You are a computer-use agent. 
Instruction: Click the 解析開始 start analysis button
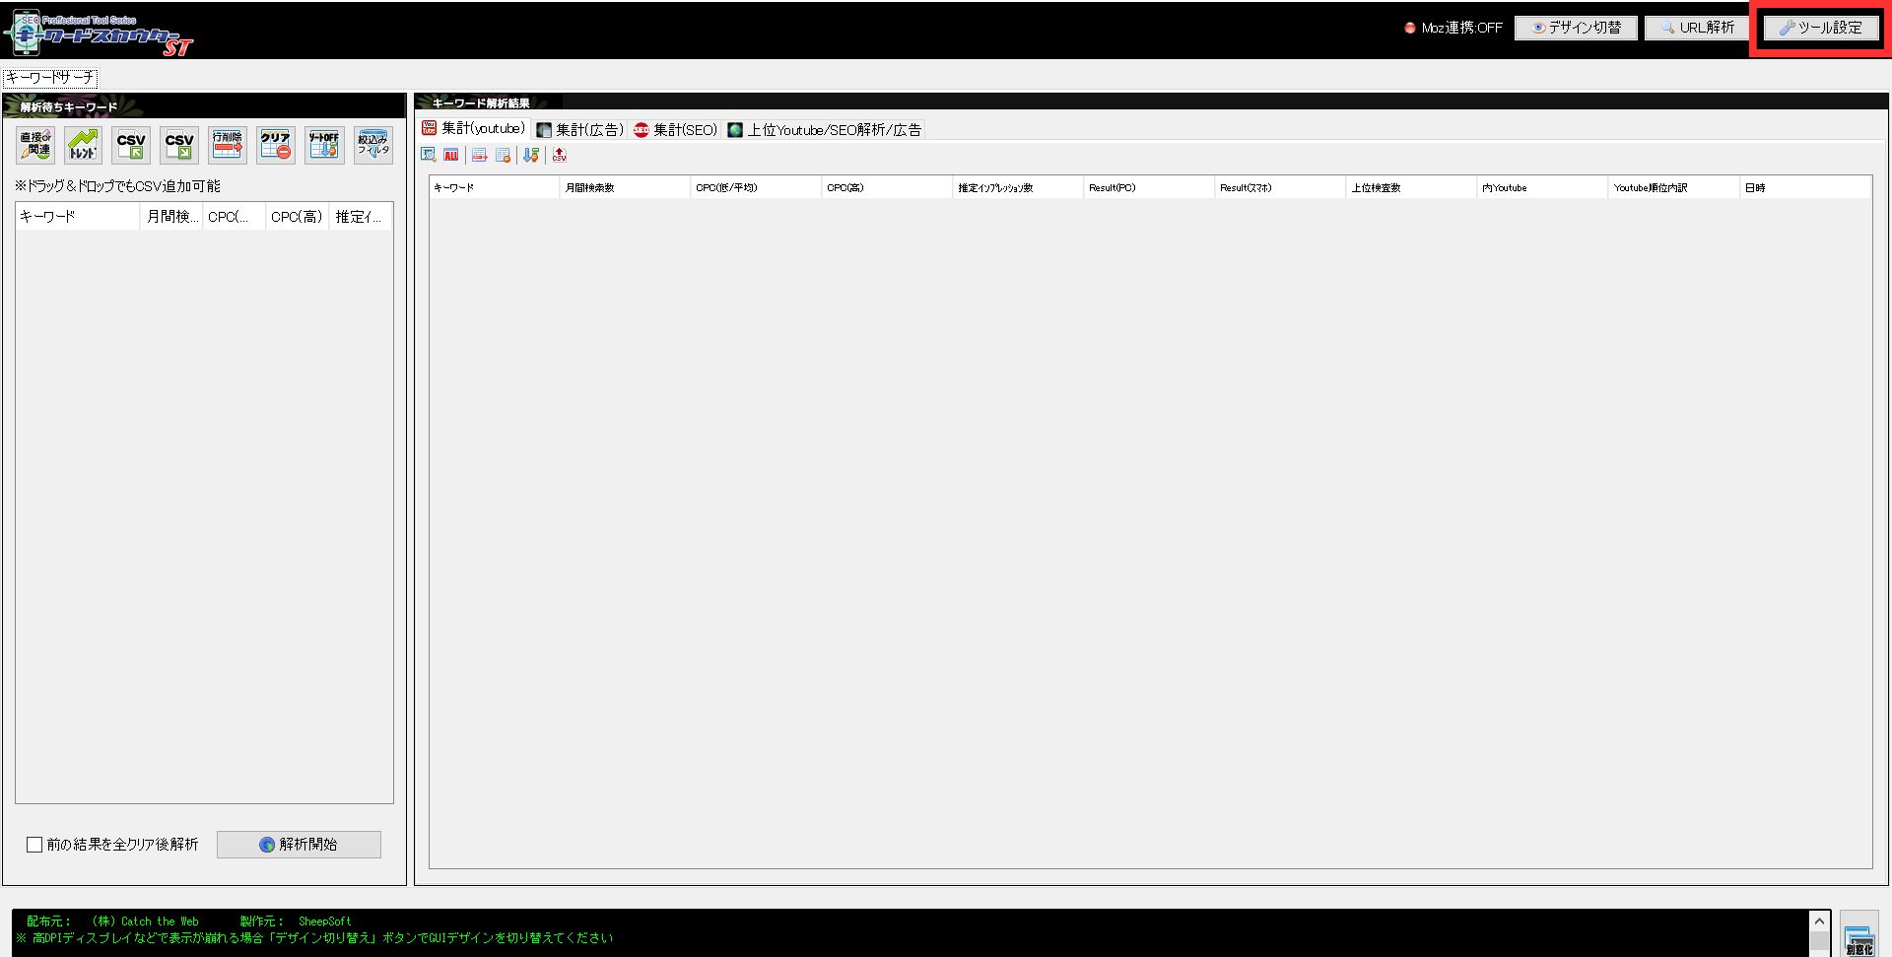click(299, 845)
